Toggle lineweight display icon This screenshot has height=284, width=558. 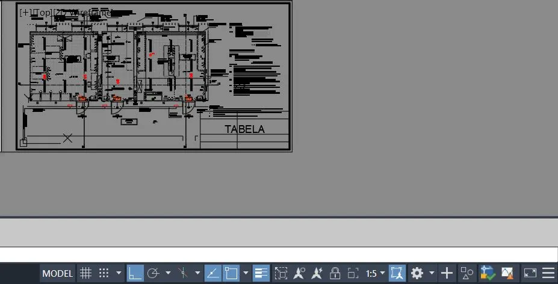pos(261,274)
